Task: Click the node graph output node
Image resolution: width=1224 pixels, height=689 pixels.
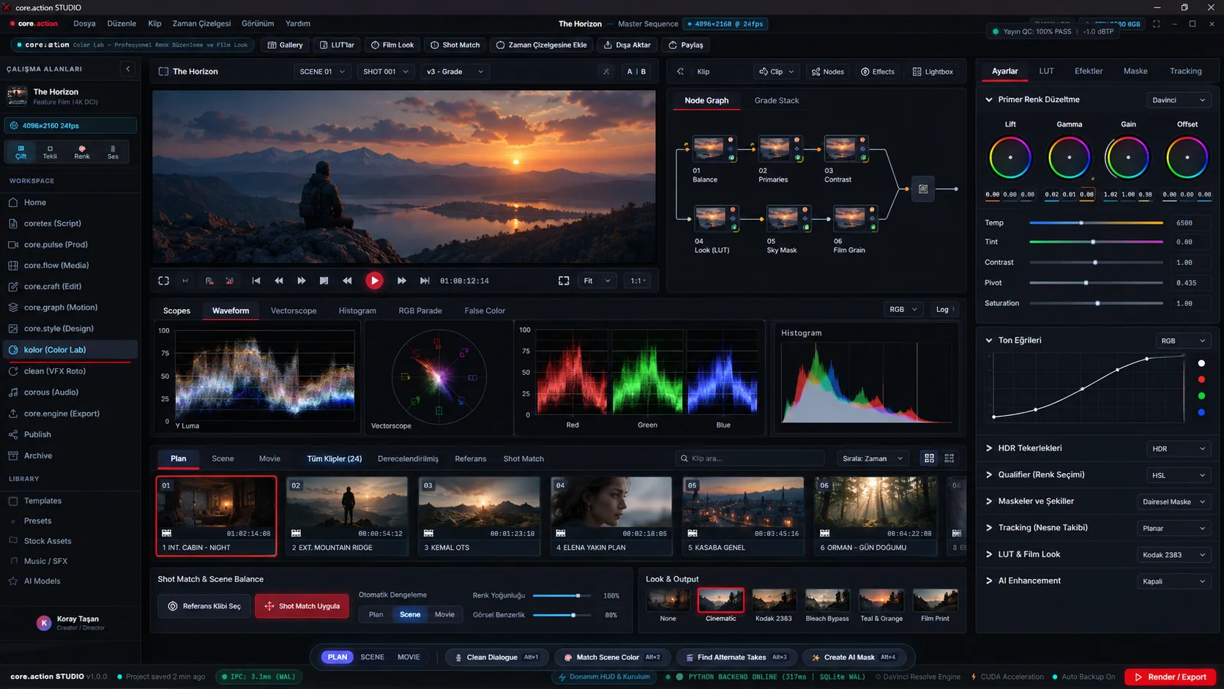Action: pyautogui.click(x=923, y=189)
